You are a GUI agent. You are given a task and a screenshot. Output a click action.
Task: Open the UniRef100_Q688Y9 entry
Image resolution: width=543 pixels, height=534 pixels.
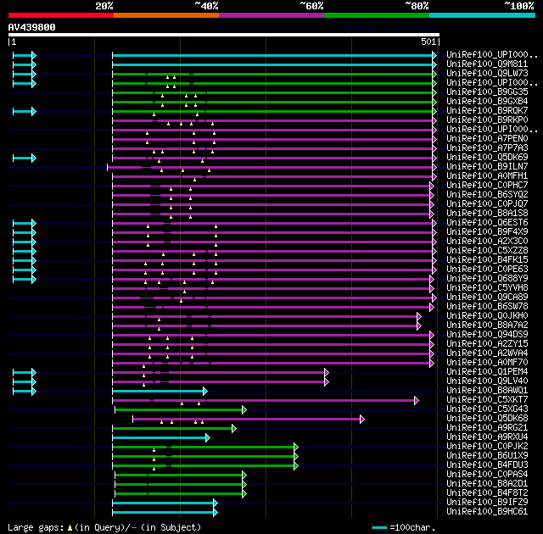click(487, 279)
